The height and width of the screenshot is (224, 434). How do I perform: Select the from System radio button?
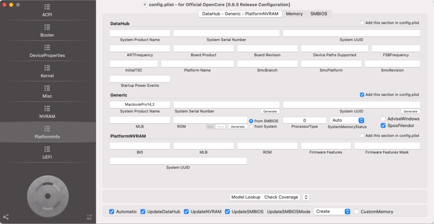pos(251,126)
